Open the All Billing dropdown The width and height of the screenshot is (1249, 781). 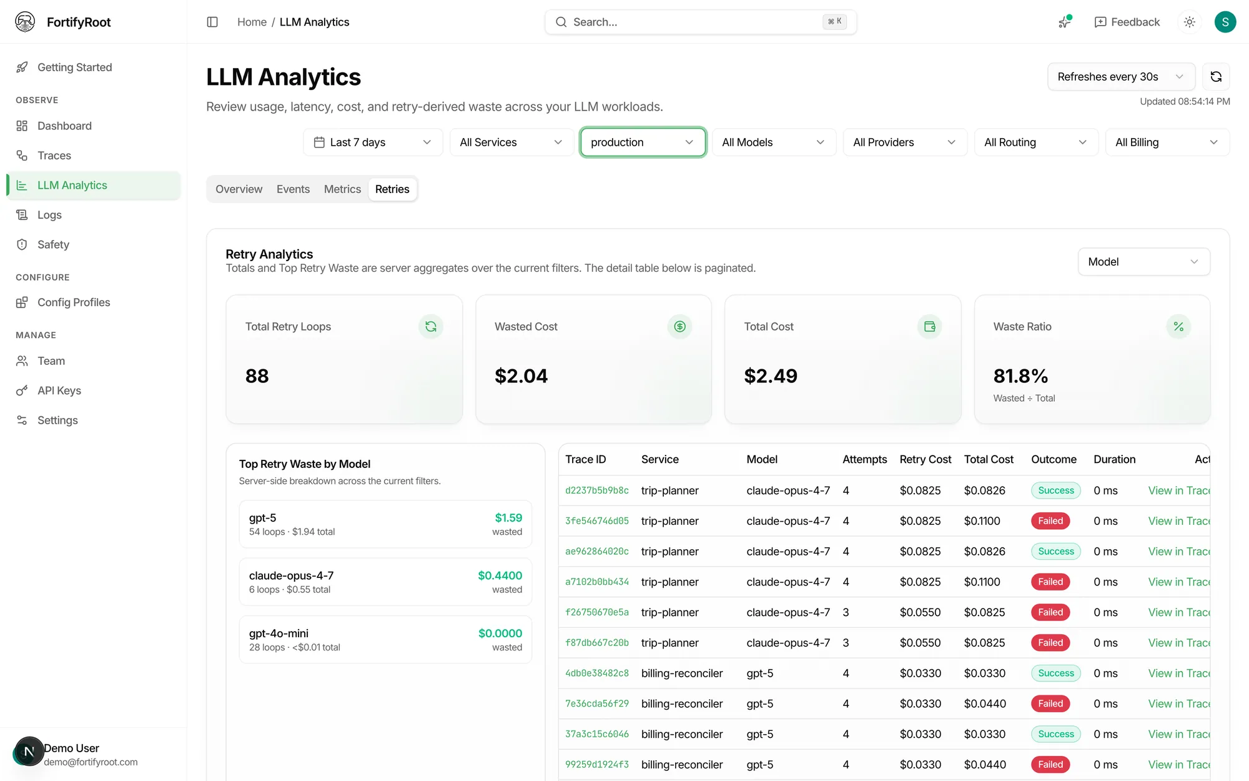[1167, 142]
